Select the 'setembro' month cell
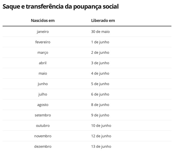Viewport: 174px width, 154px height. [43, 115]
